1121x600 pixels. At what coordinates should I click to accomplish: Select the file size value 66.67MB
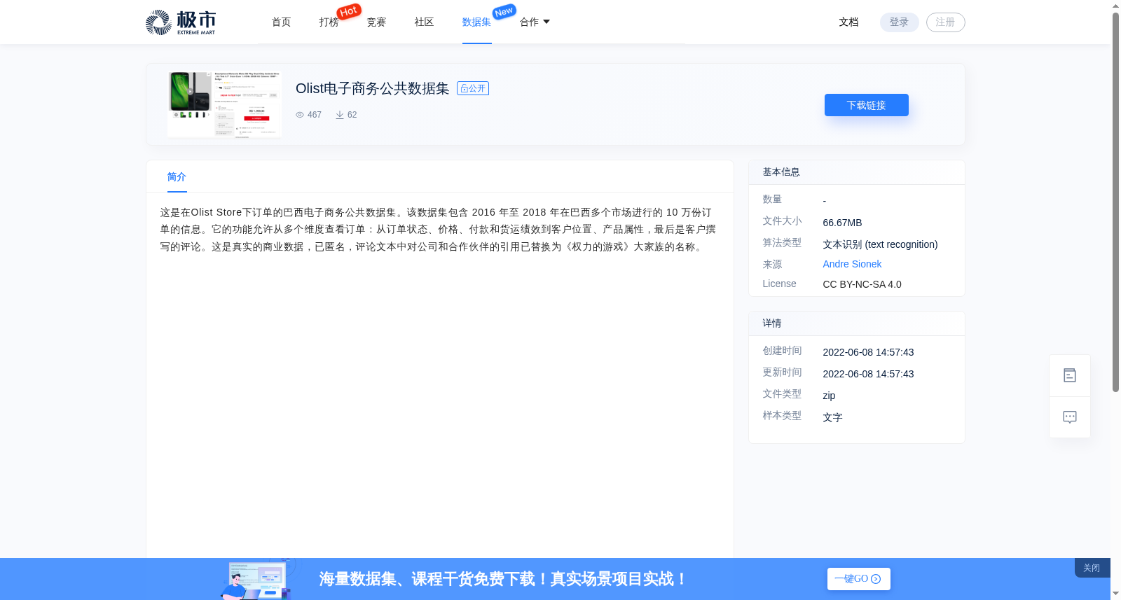click(842, 223)
